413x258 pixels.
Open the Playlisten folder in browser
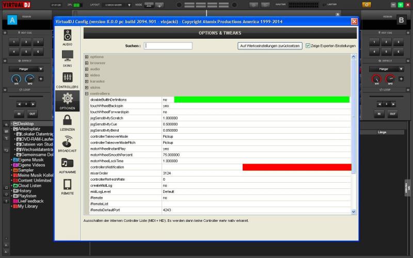coord(29,196)
